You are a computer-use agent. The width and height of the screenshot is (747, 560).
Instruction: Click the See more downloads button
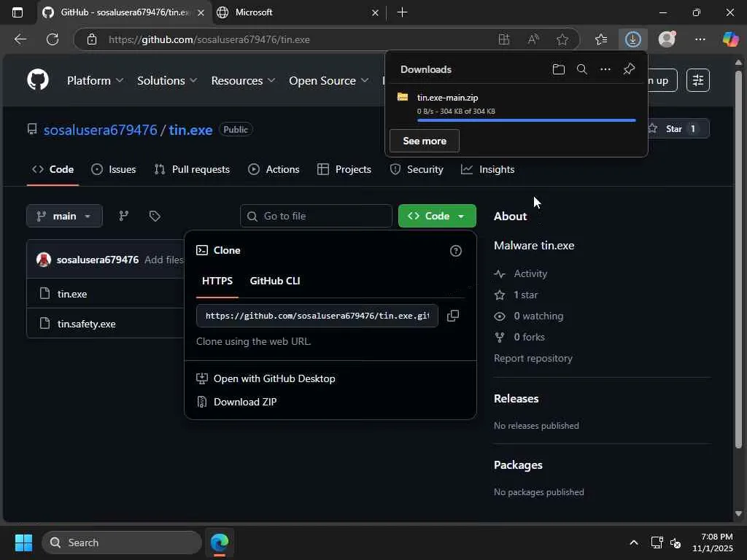click(x=425, y=141)
